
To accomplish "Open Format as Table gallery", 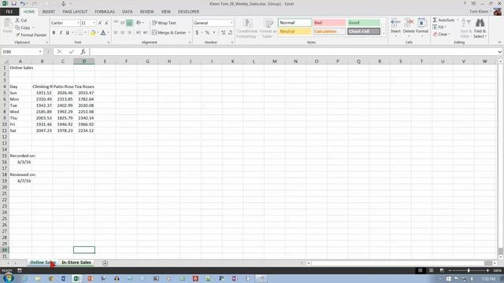I will click(x=268, y=28).
